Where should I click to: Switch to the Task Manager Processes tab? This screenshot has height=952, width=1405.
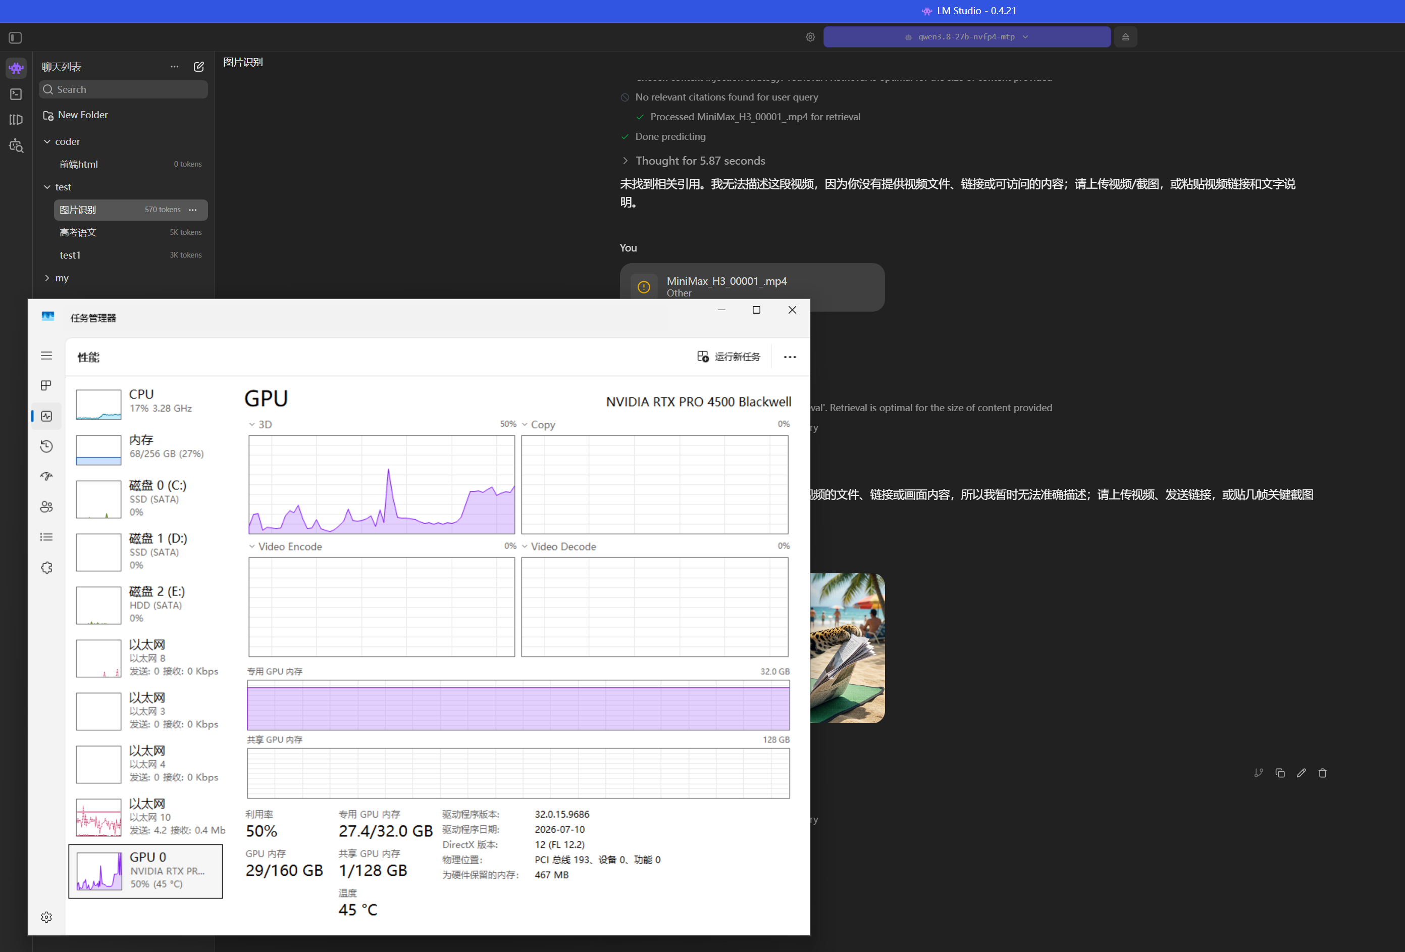46,386
